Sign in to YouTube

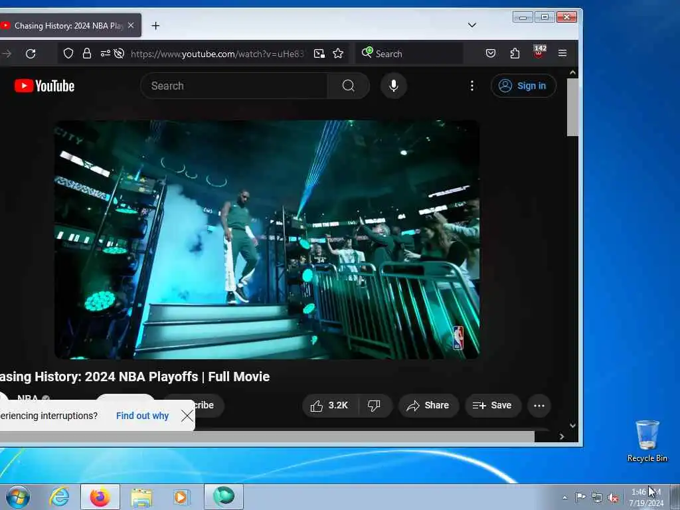coord(523,86)
